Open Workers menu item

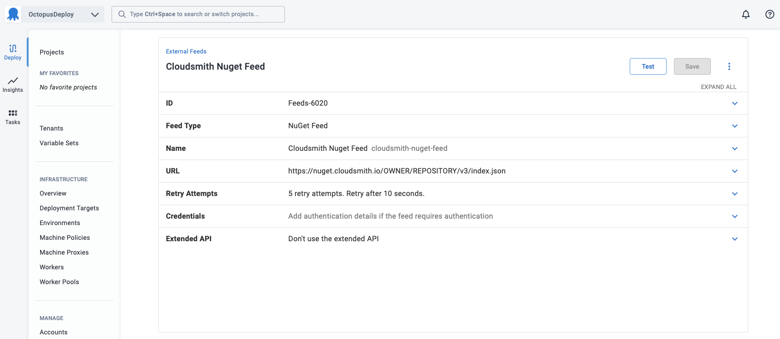(x=52, y=267)
